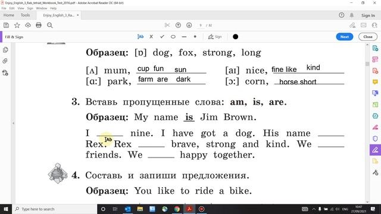Click the blank after 'His name'

(x=331, y=133)
